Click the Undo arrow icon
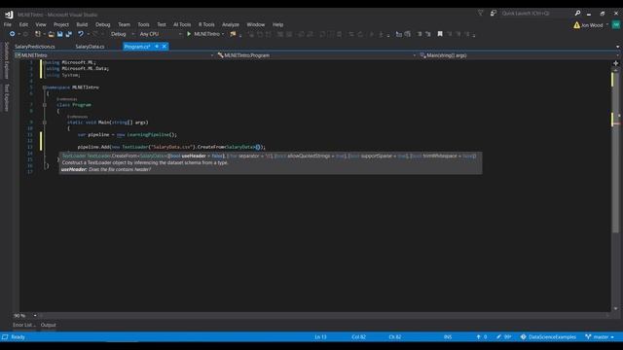This screenshot has height=350, width=623. [81, 34]
